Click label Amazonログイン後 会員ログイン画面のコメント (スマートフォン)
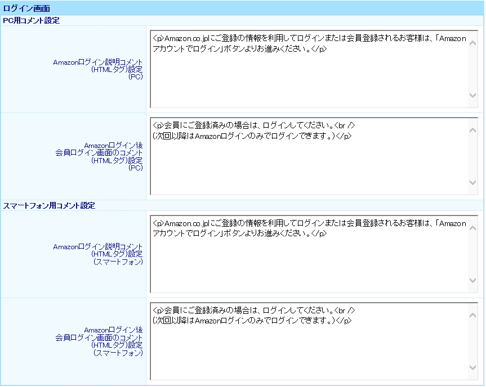486x387 pixels. (99, 341)
